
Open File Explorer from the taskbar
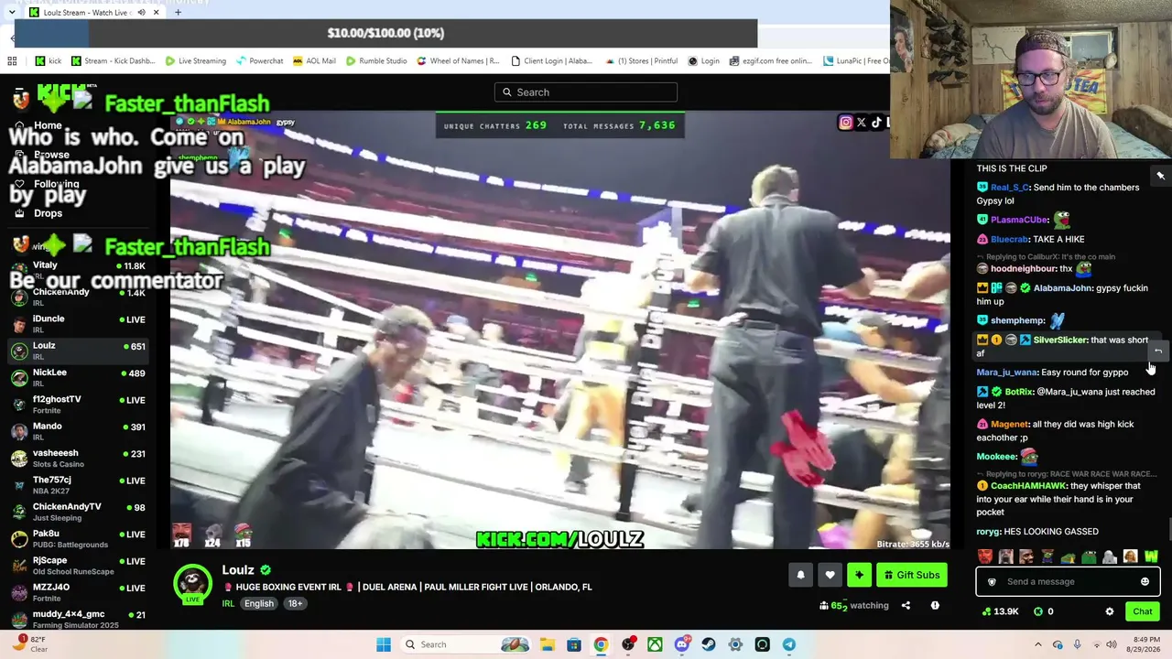(547, 644)
